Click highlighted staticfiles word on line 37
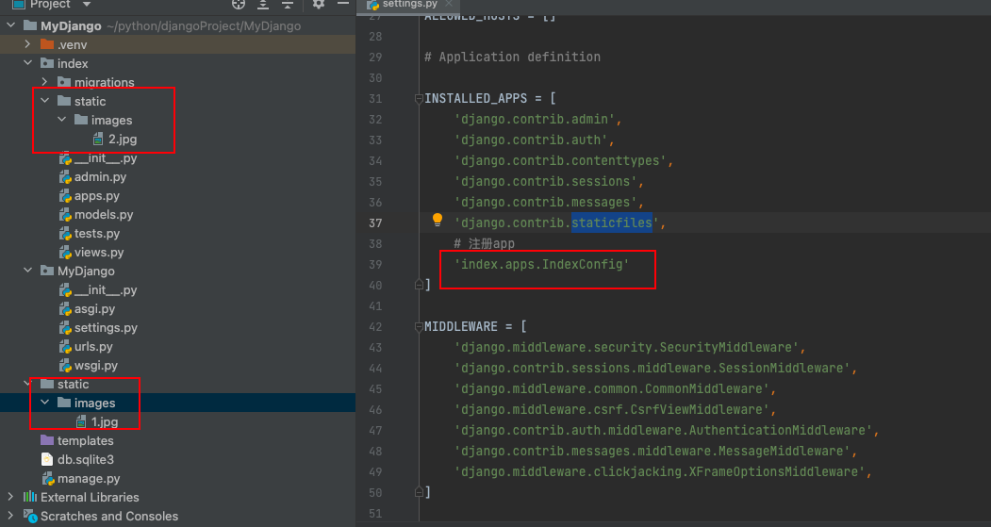 (612, 222)
